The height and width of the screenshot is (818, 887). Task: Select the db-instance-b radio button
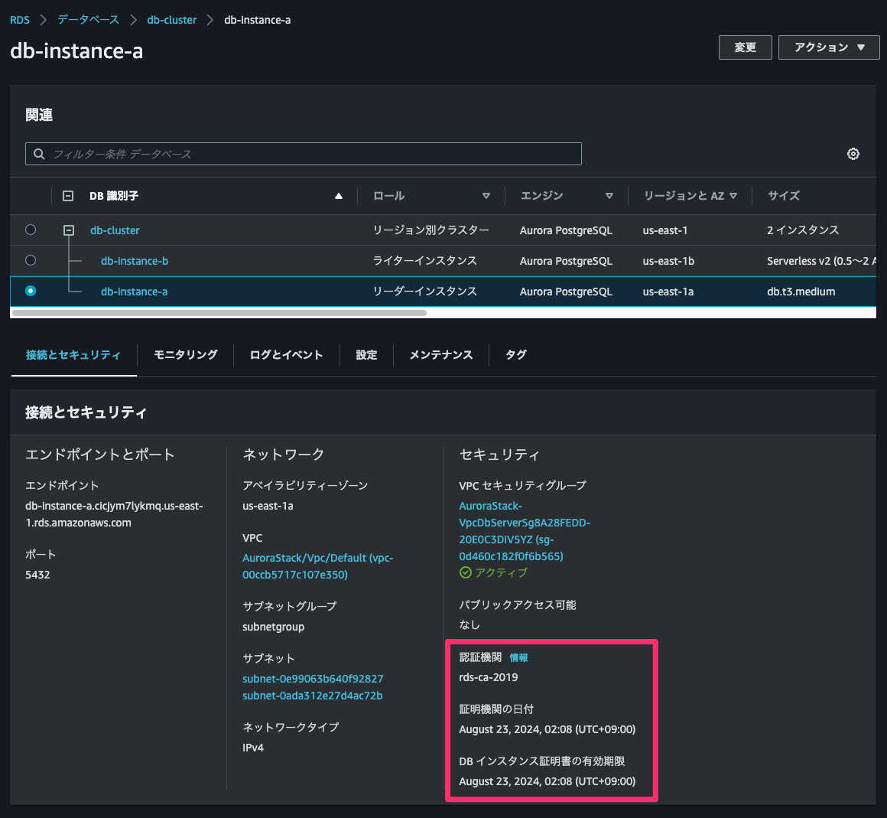[x=31, y=260]
